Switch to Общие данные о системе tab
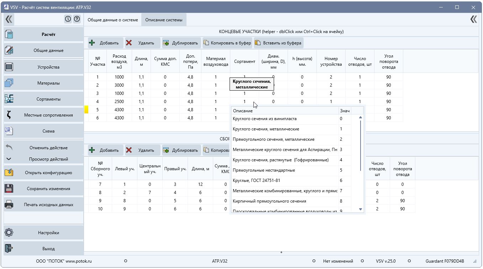The width and height of the screenshot is (483, 269). pos(113,20)
